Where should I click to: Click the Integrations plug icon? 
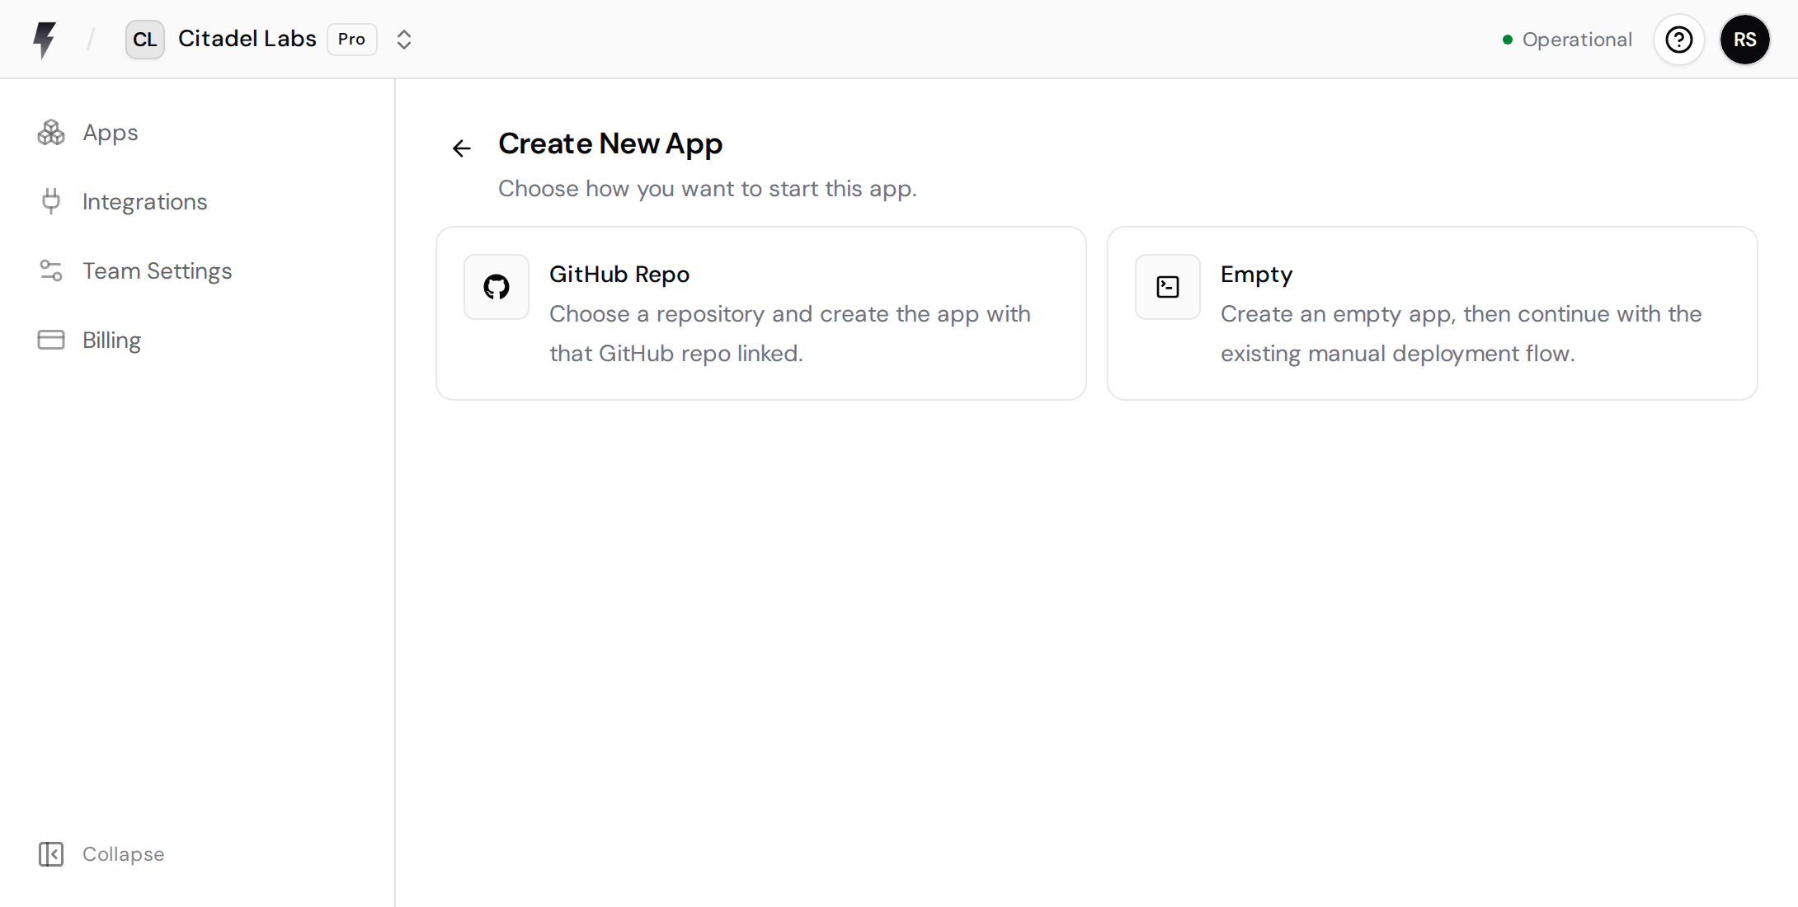click(51, 202)
